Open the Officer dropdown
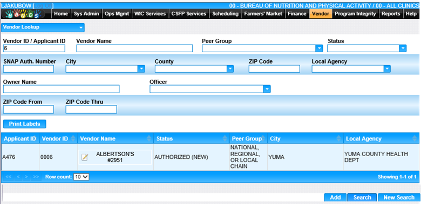 click(x=267, y=89)
